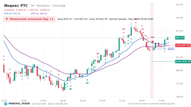
Task: Open the panovq.trade site link
Action: pyautogui.click(x=39, y=104)
